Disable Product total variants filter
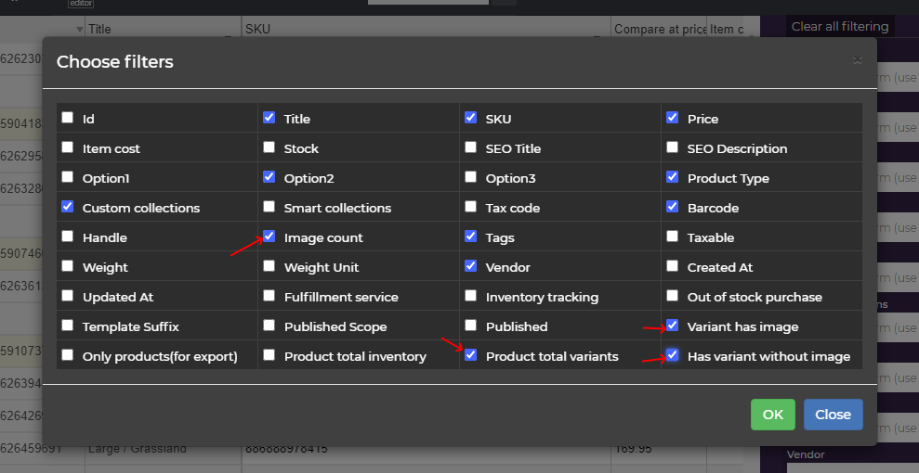 [470, 355]
